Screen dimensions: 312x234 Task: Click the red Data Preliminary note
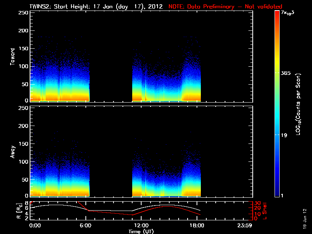point(225,6)
